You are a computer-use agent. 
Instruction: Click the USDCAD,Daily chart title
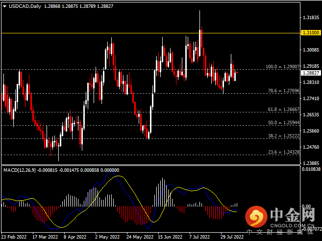[x=25, y=6]
